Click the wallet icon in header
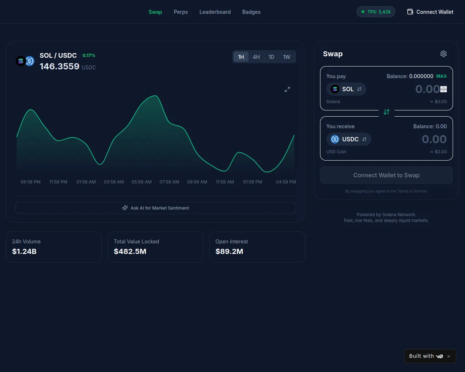Viewport: 465px width, 372px height. (x=410, y=12)
